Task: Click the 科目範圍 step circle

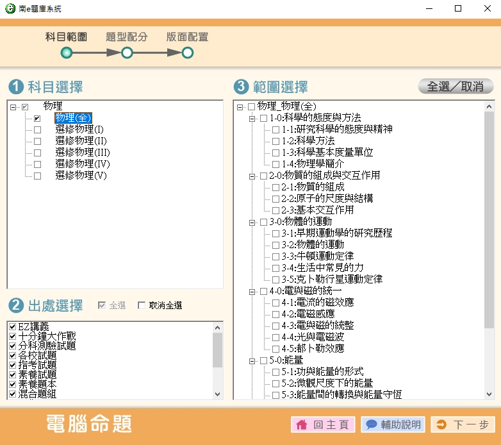Action: [x=67, y=53]
